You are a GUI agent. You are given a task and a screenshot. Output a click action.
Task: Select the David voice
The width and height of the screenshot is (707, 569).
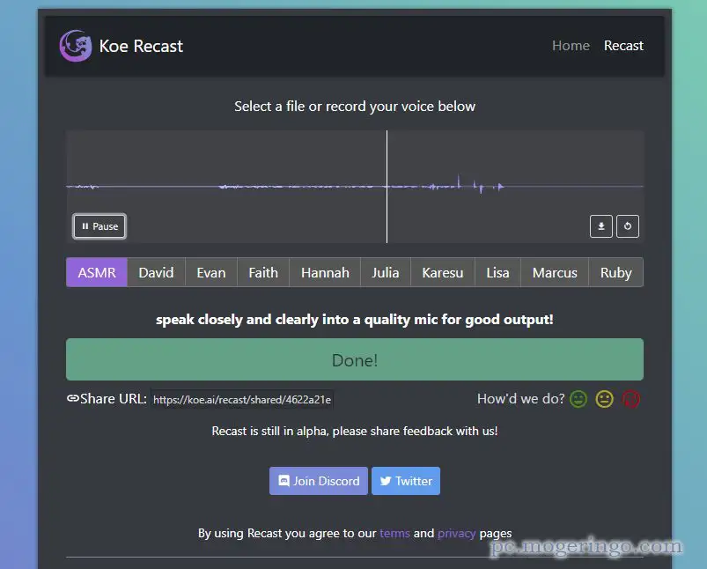point(156,272)
